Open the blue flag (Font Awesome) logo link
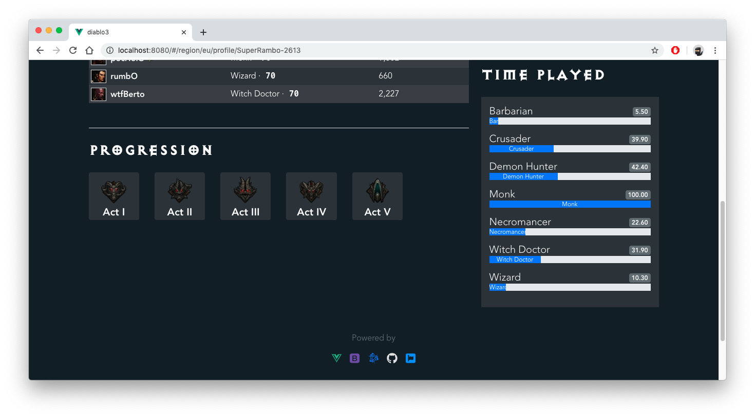This screenshot has height=418, width=755. pyautogui.click(x=410, y=358)
